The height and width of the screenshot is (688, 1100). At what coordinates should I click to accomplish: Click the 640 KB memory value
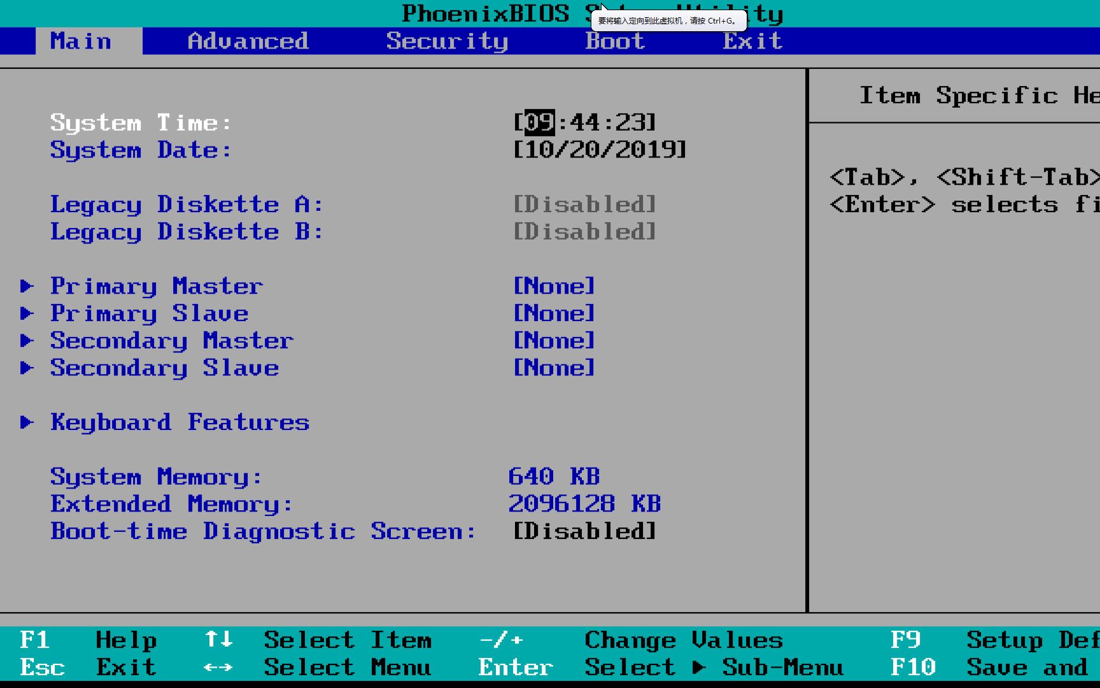554,477
